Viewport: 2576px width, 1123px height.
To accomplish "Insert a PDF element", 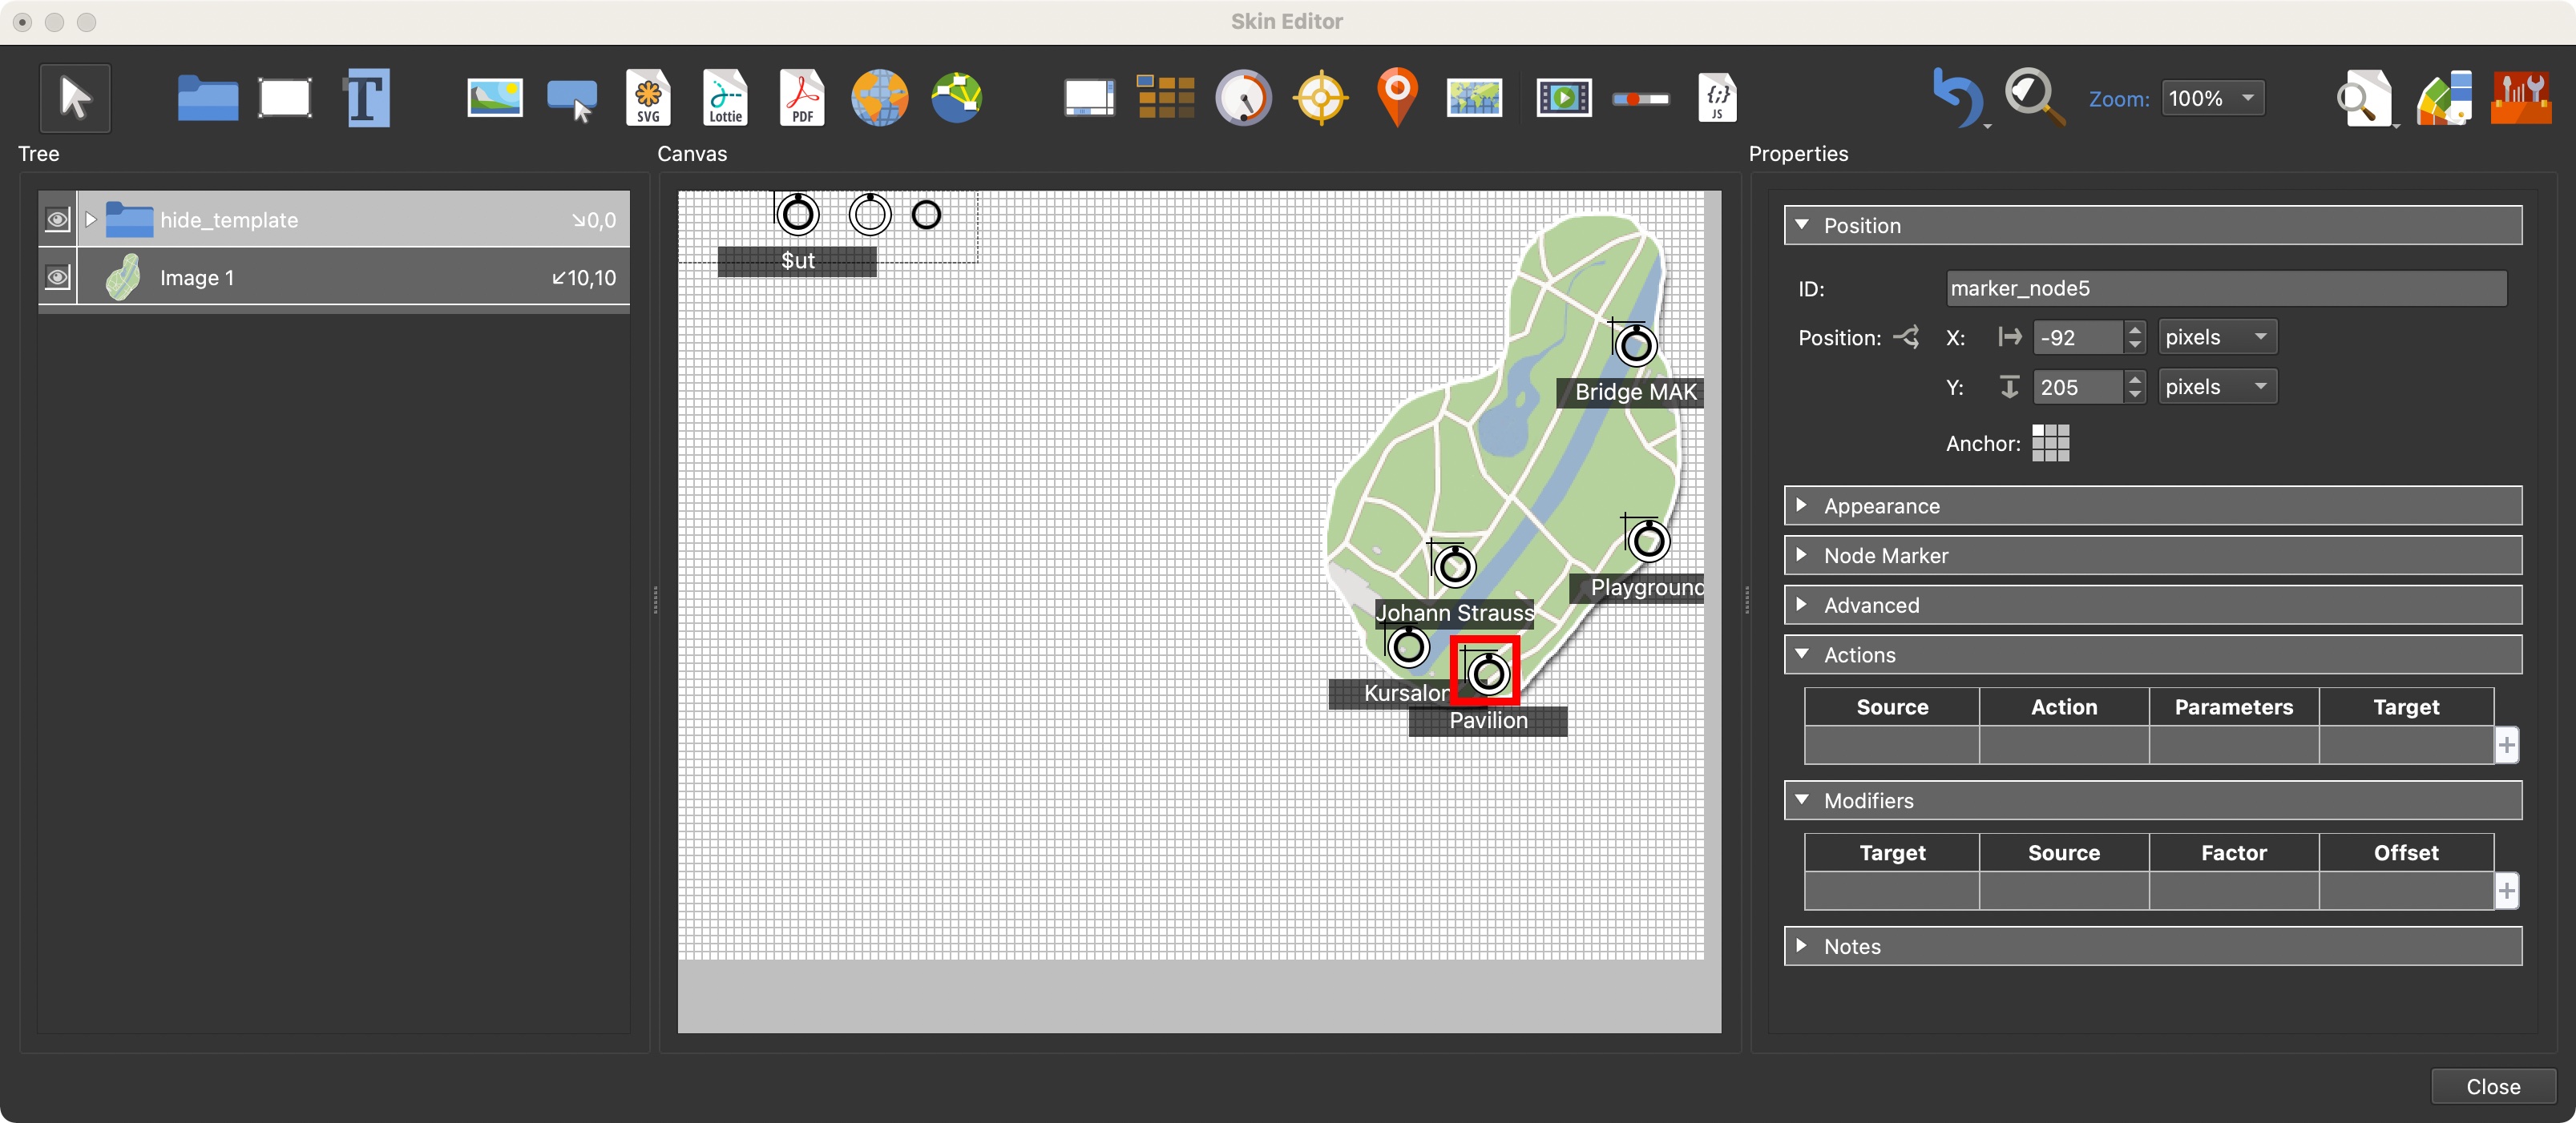I will coord(802,98).
